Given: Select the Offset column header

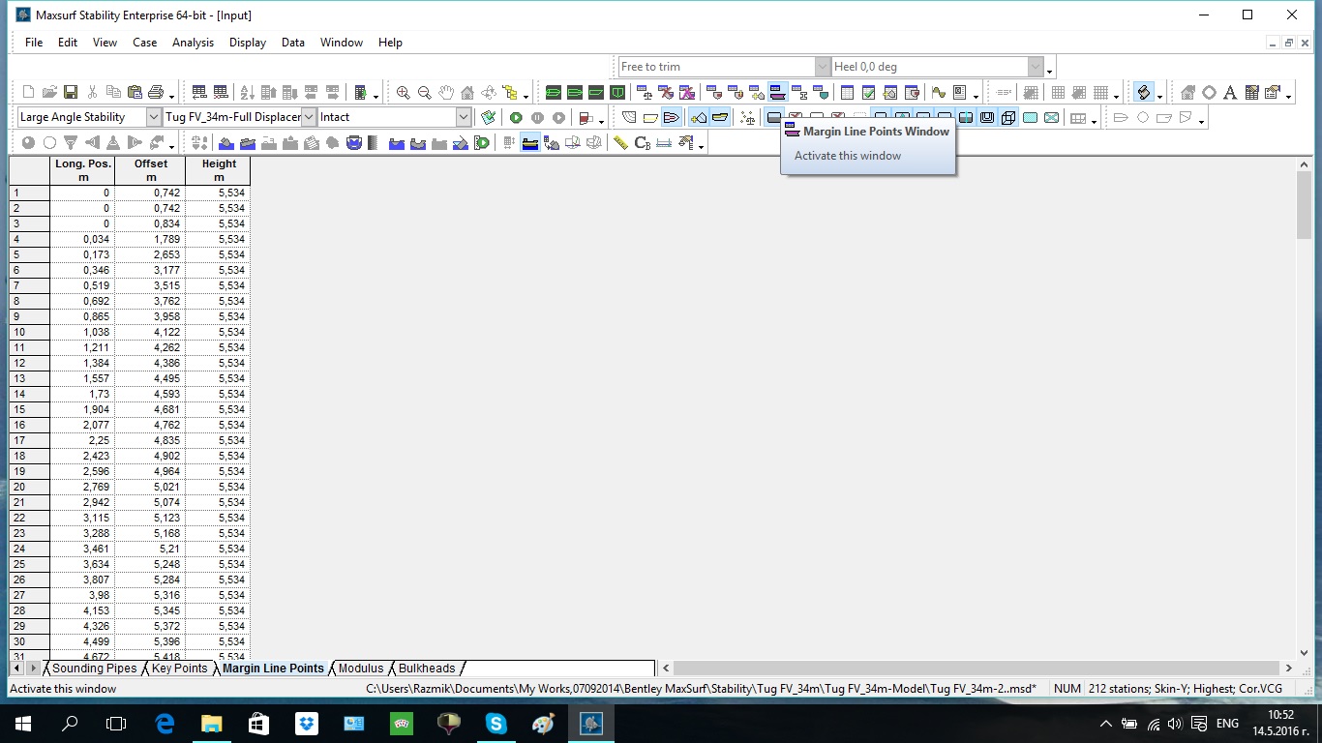Looking at the screenshot, I should 150,170.
